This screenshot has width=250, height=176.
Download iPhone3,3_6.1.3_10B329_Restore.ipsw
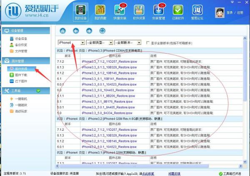(x=109, y=67)
